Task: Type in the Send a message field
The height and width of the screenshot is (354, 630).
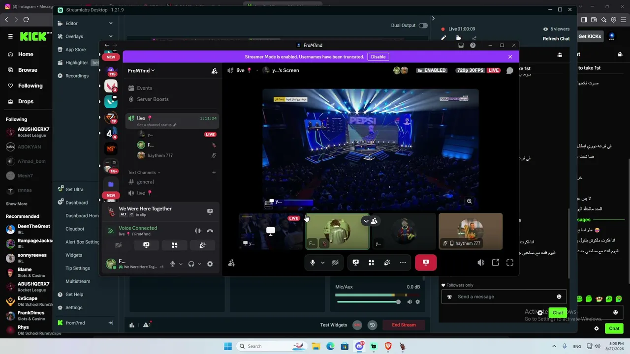Action: [x=504, y=296]
